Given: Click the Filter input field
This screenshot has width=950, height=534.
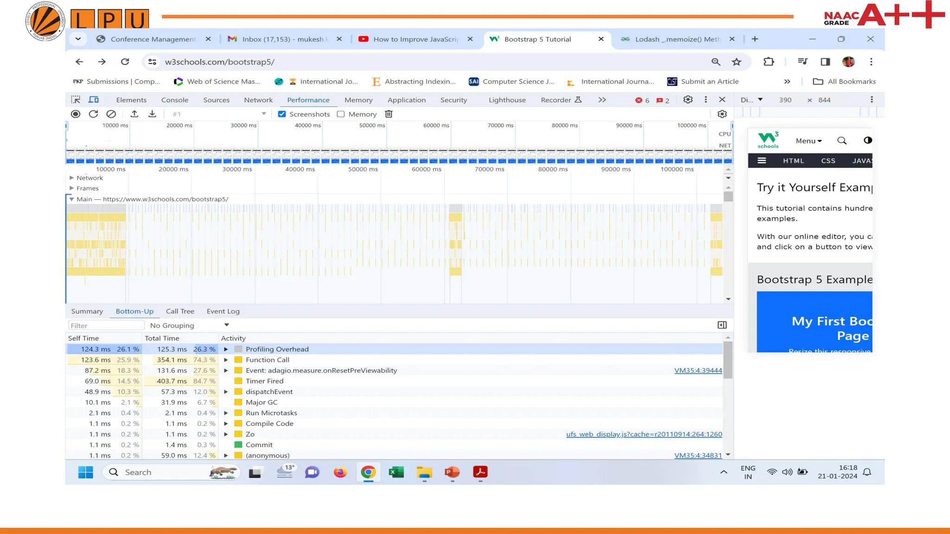Looking at the screenshot, I should coord(106,325).
